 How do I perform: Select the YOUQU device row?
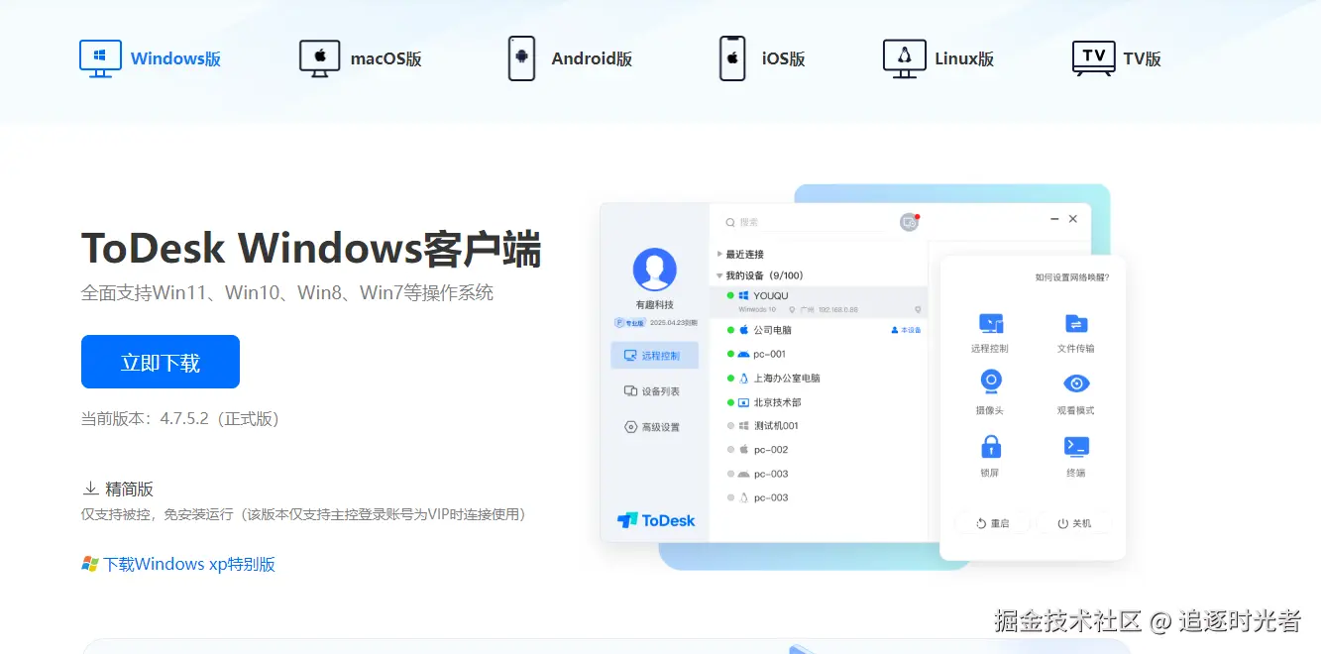pyautogui.click(x=819, y=300)
